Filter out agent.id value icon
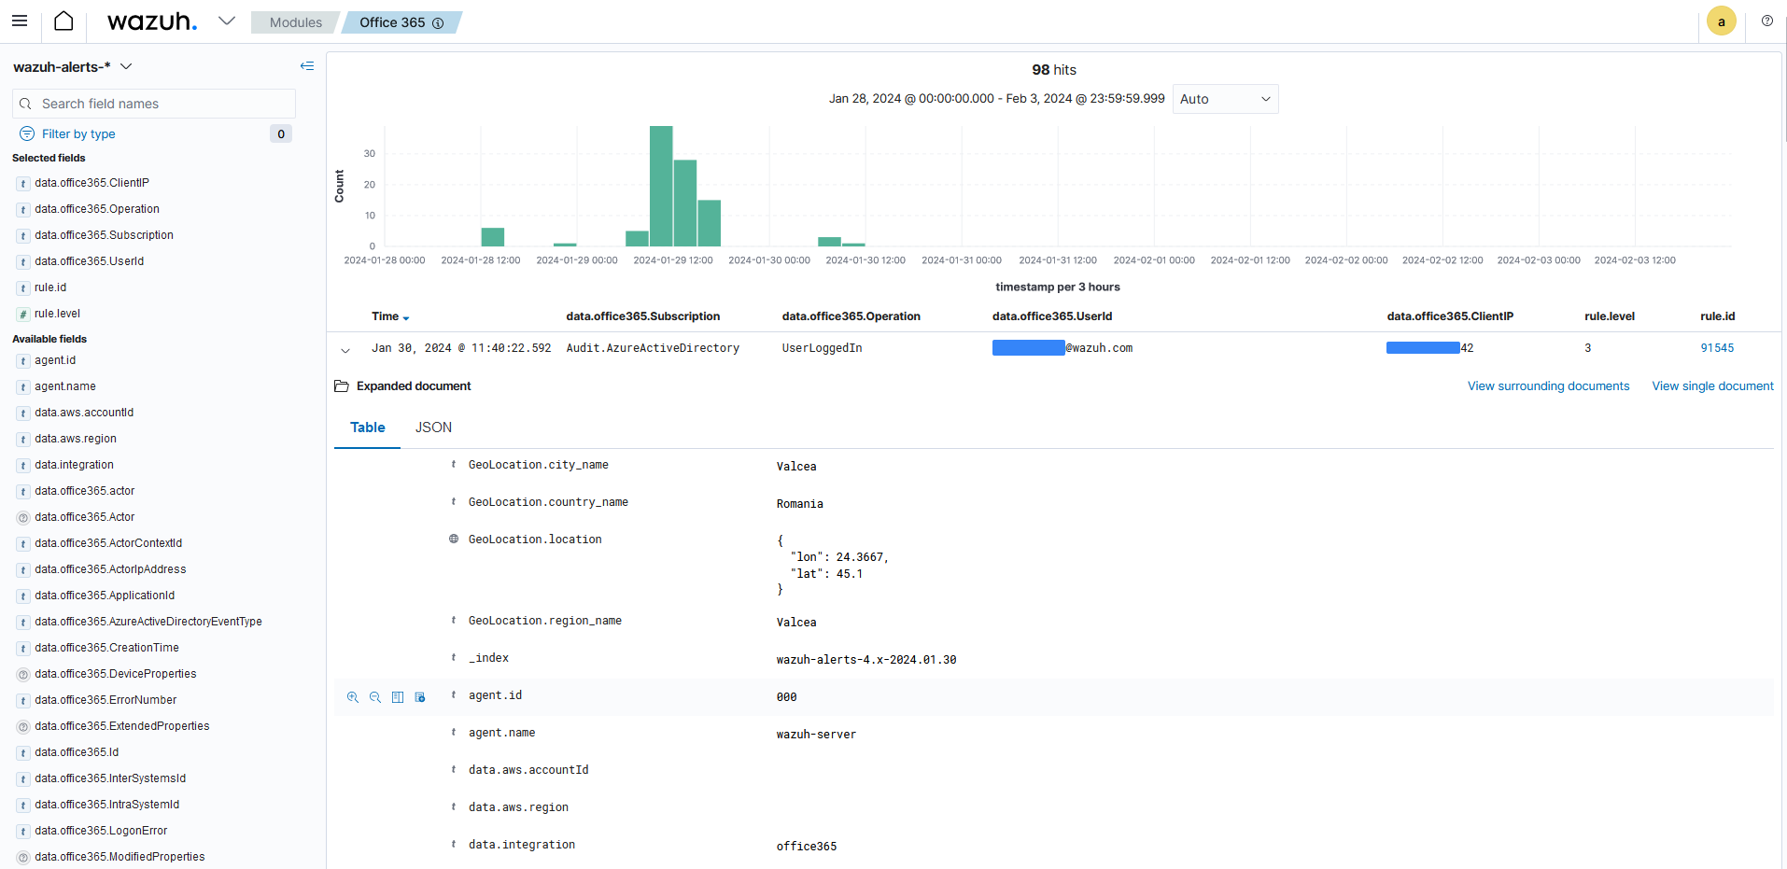 375,697
